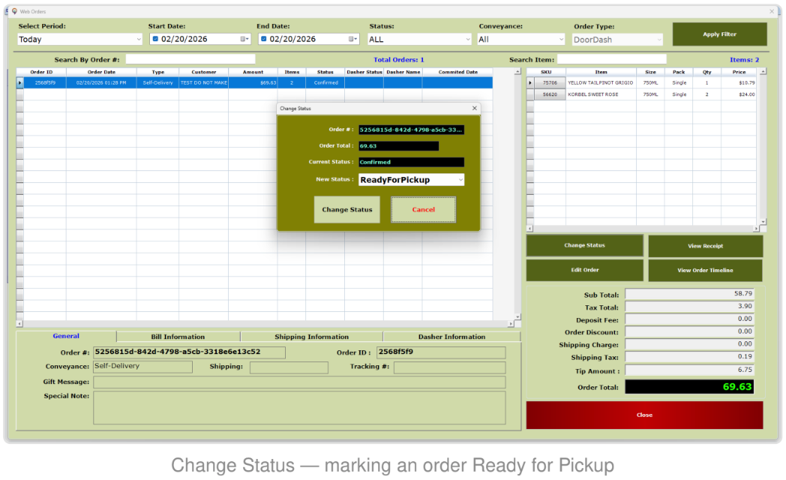
Task: Click the Dasher Status column header
Action: [x=364, y=72]
